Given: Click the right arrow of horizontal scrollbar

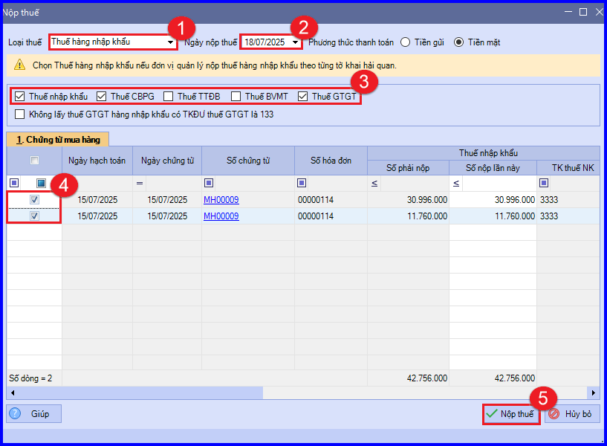Looking at the screenshot, I should tap(594, 393).
